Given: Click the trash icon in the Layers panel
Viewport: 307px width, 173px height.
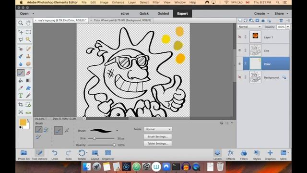Looking at the screenshot, I should click(281, 20).
